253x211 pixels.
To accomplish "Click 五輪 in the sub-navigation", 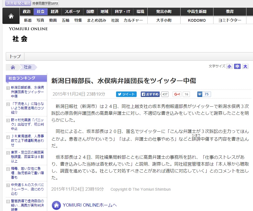I will click(66, 20).
